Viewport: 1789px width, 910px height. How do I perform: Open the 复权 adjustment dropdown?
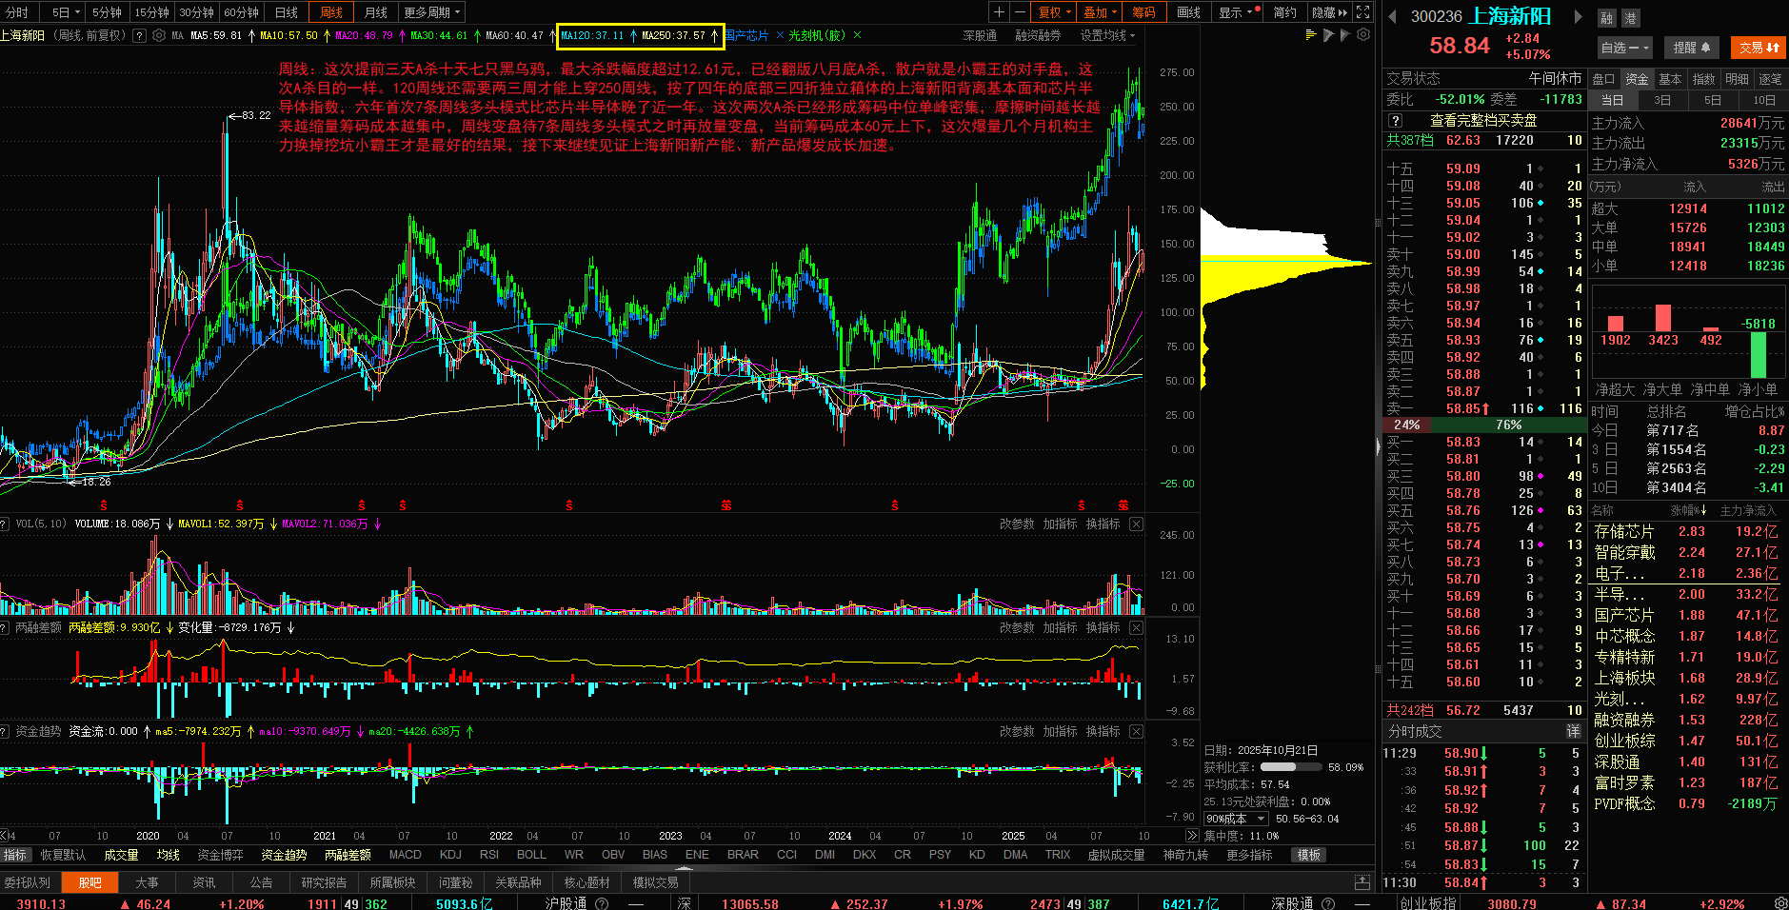tap(1055, 12)
